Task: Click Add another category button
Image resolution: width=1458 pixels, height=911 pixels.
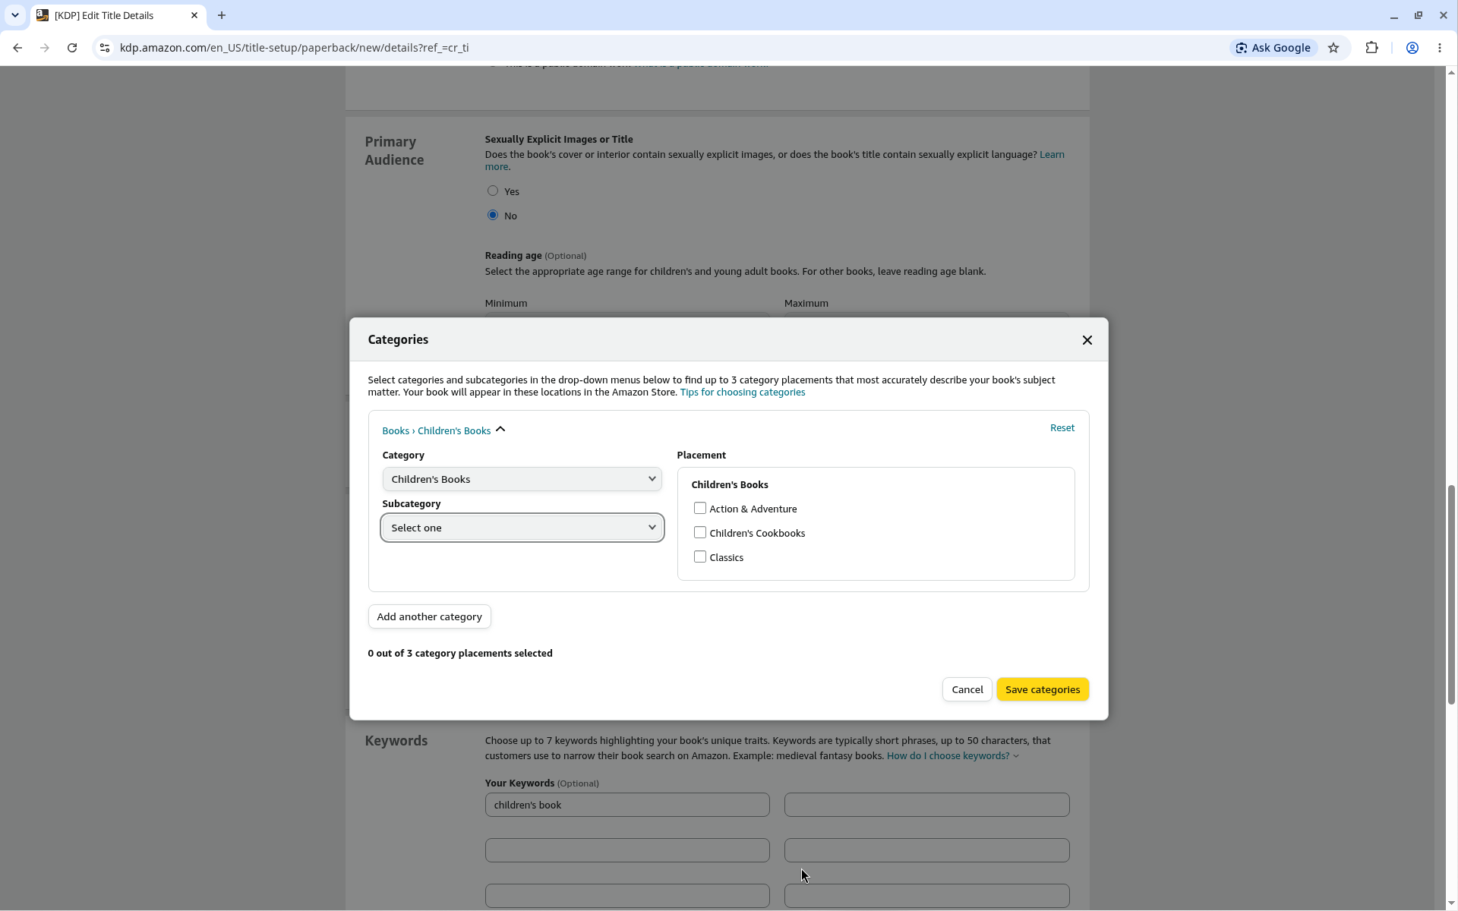Action: 429,616
